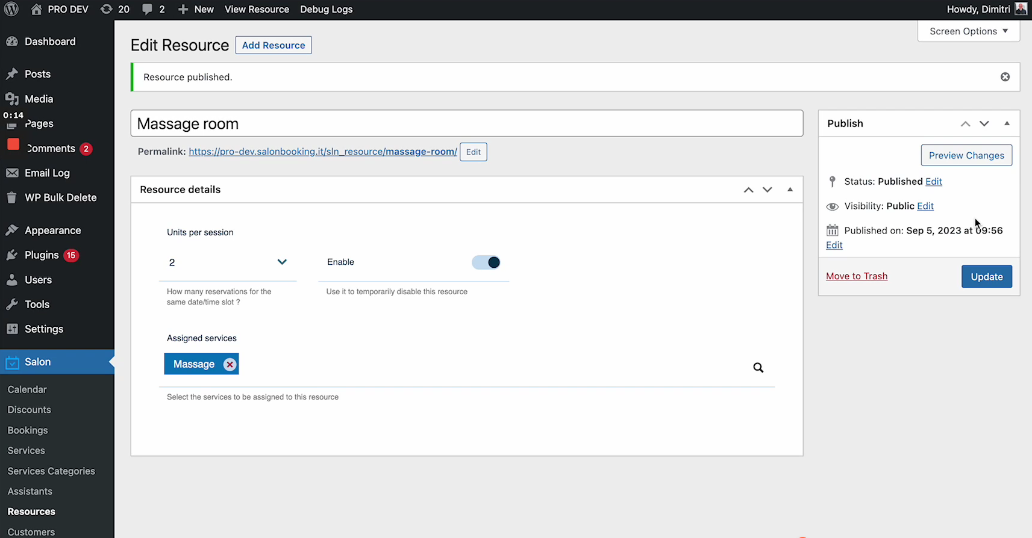Move Resource details panel down
The width and height of the screenshot is (1032, 538).
pyautogui.click(x=768, y=190)
